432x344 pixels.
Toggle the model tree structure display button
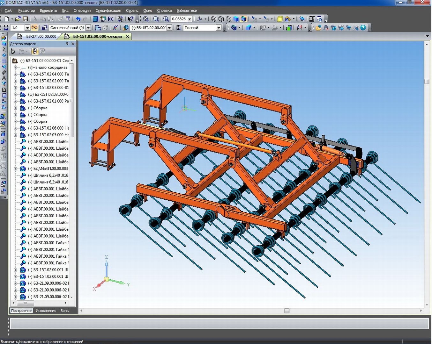(x=13, y=51)
